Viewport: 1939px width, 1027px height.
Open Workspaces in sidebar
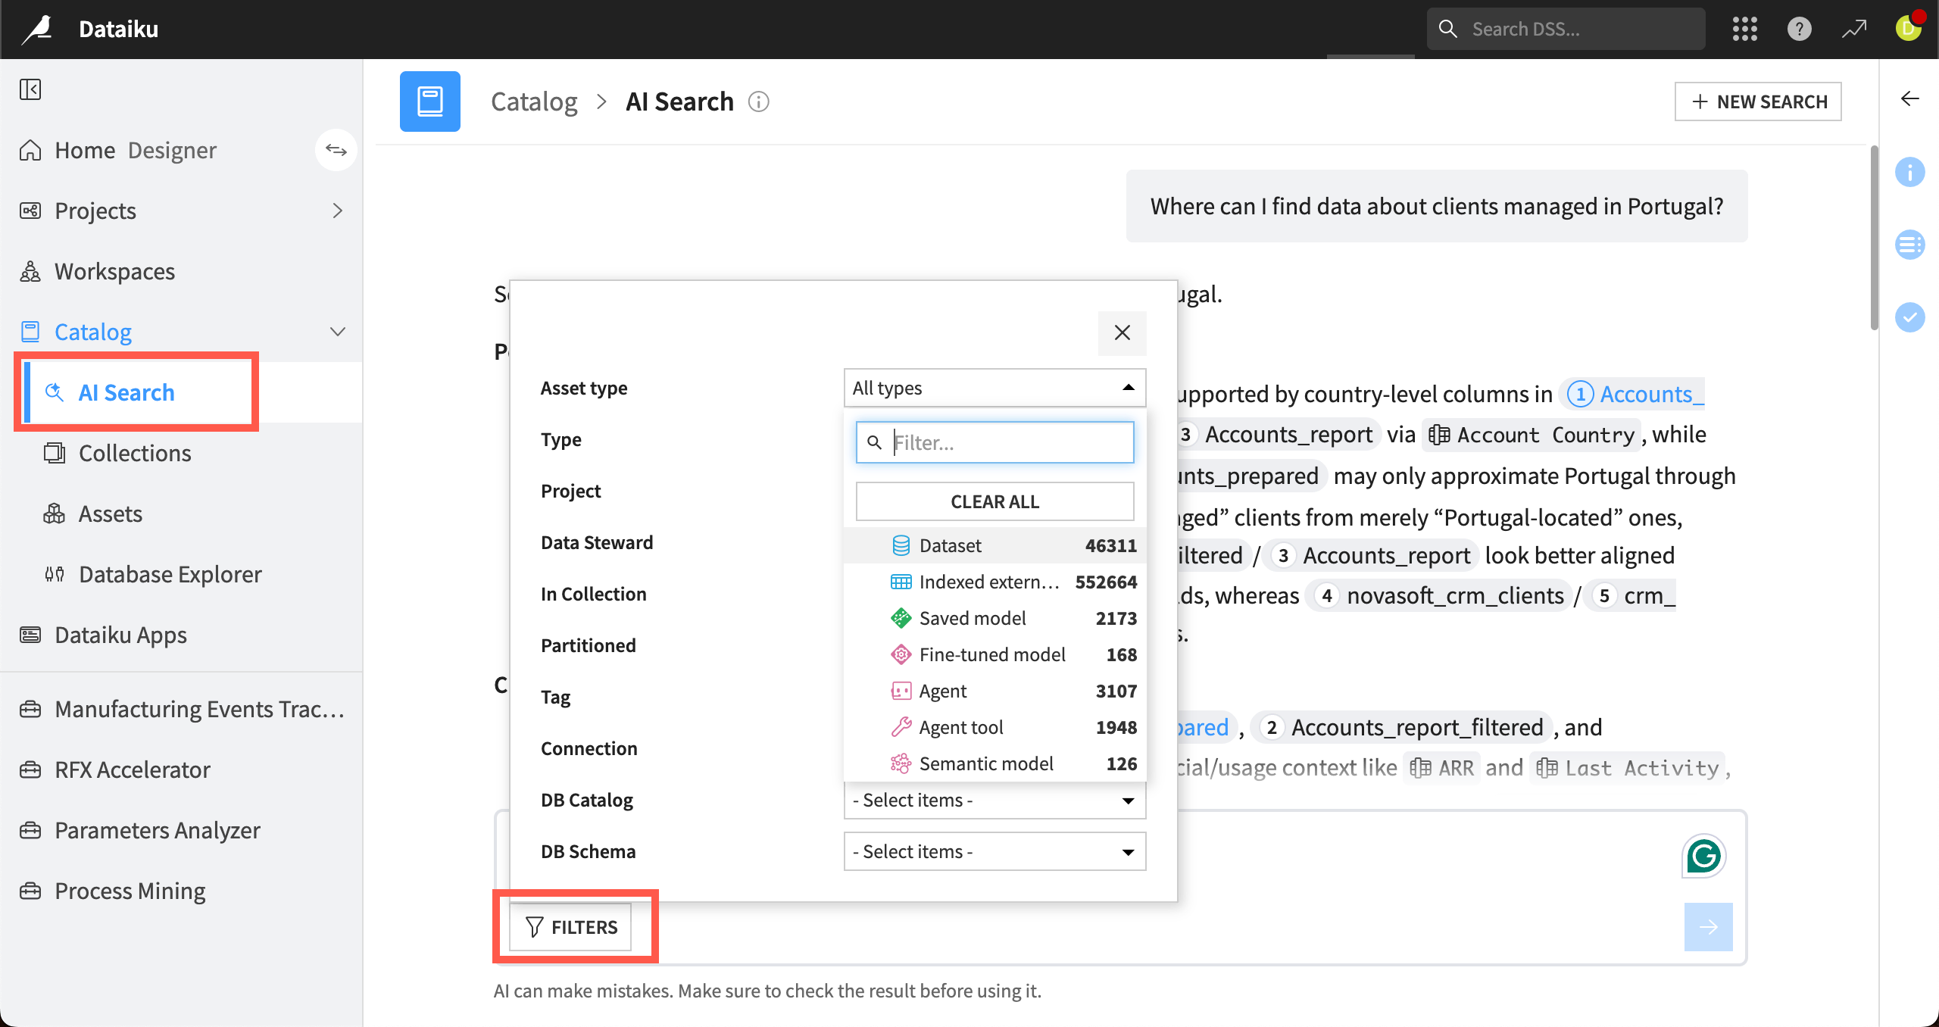[181, 271]
